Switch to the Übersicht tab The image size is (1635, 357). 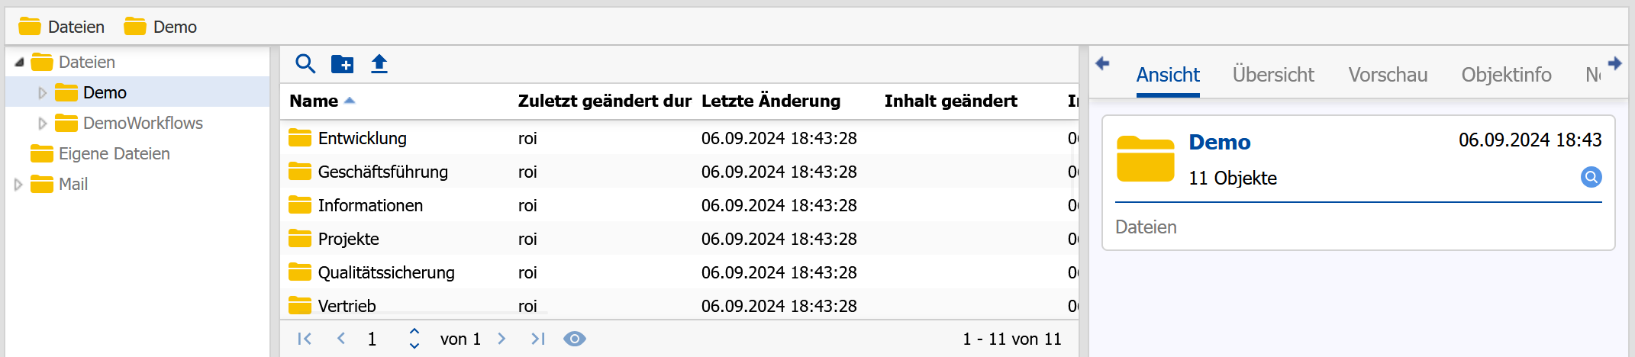tap(1273, 75)
